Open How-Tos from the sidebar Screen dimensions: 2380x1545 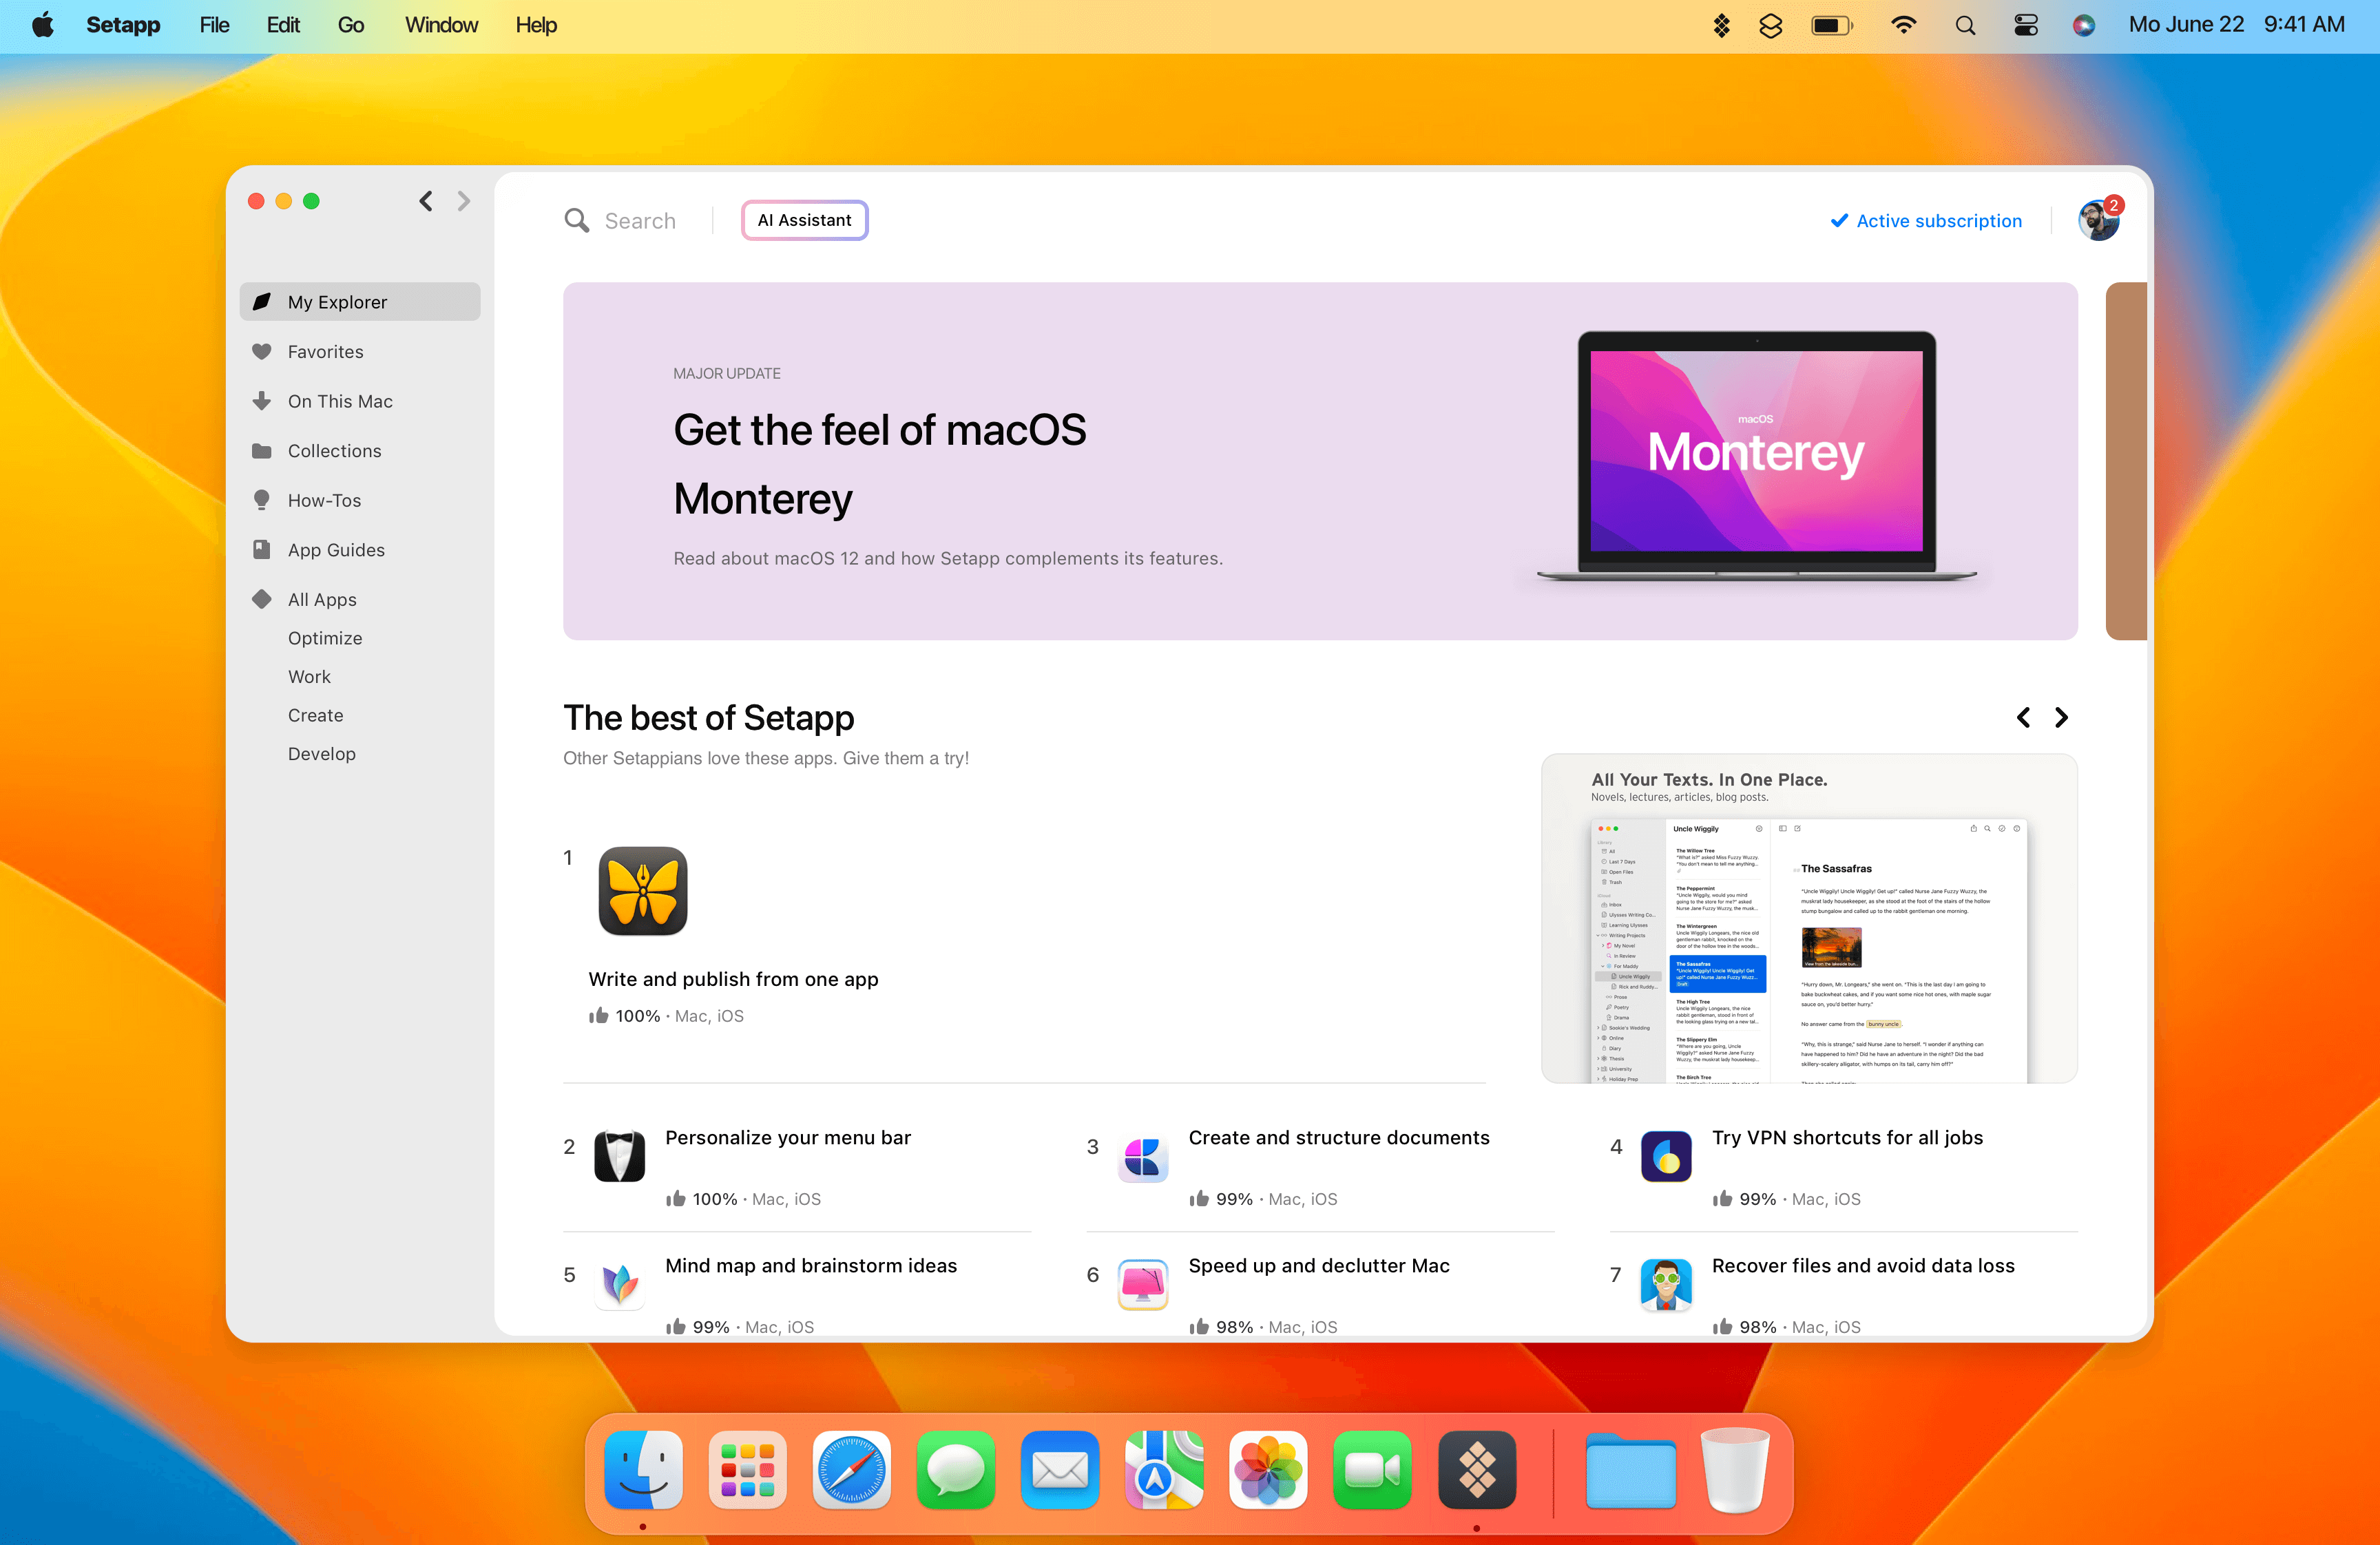pyautogui.click(x=326, y=500)
